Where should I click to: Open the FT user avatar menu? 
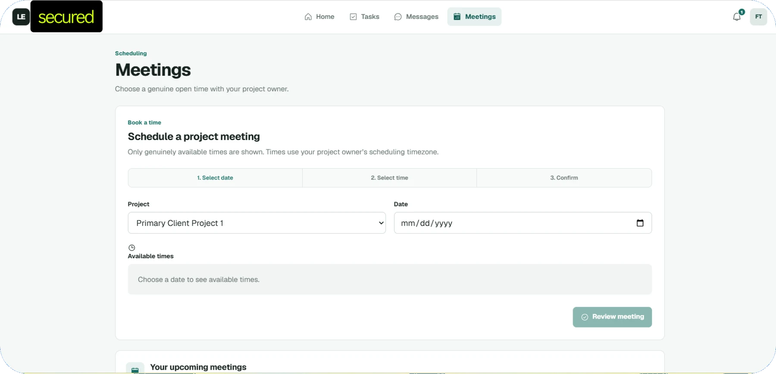758,17
